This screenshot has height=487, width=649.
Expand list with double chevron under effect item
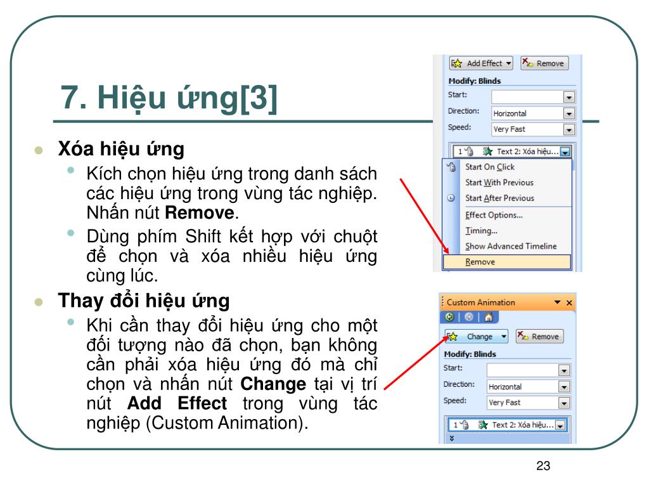tap(451, 438)
